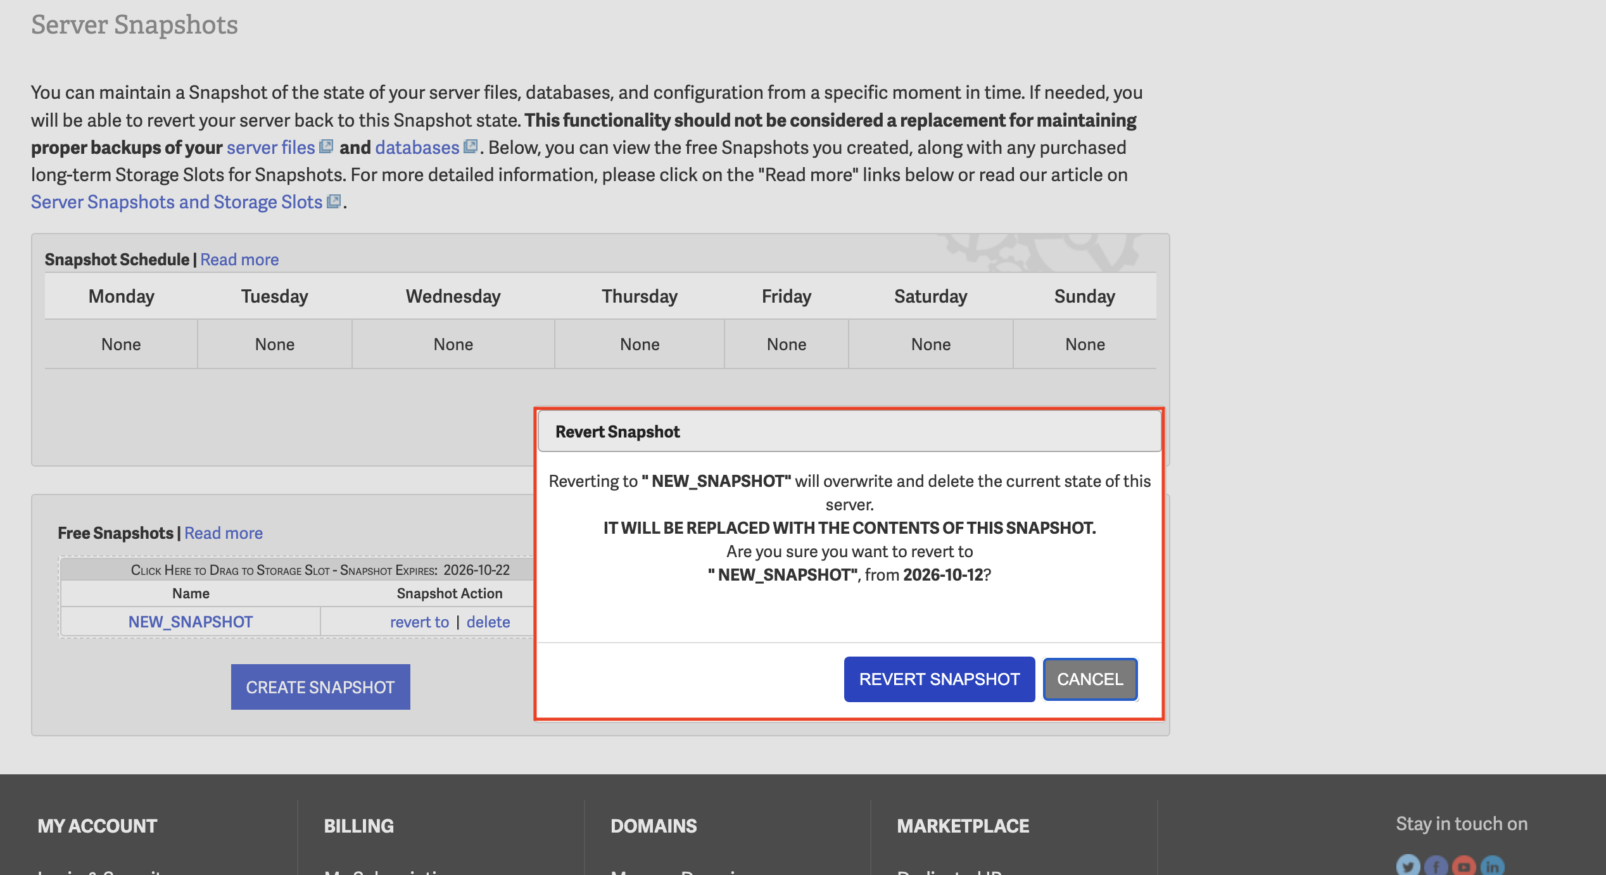Click external link icon after server files

(x=326, y=146)
